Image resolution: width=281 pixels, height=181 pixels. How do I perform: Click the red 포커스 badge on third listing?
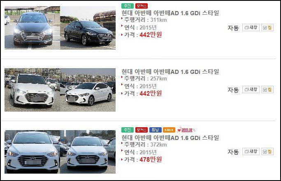point(142,130)
